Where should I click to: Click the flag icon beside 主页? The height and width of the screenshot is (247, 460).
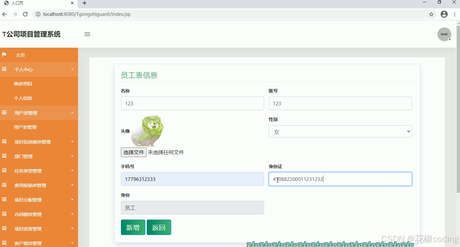click(x=4, y=55)
